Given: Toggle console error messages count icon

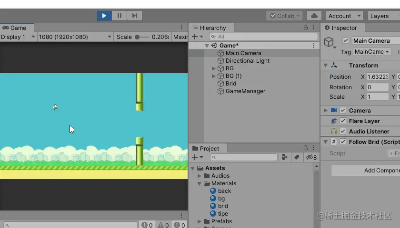Looking at the screenshot, I should pos(180,225).
